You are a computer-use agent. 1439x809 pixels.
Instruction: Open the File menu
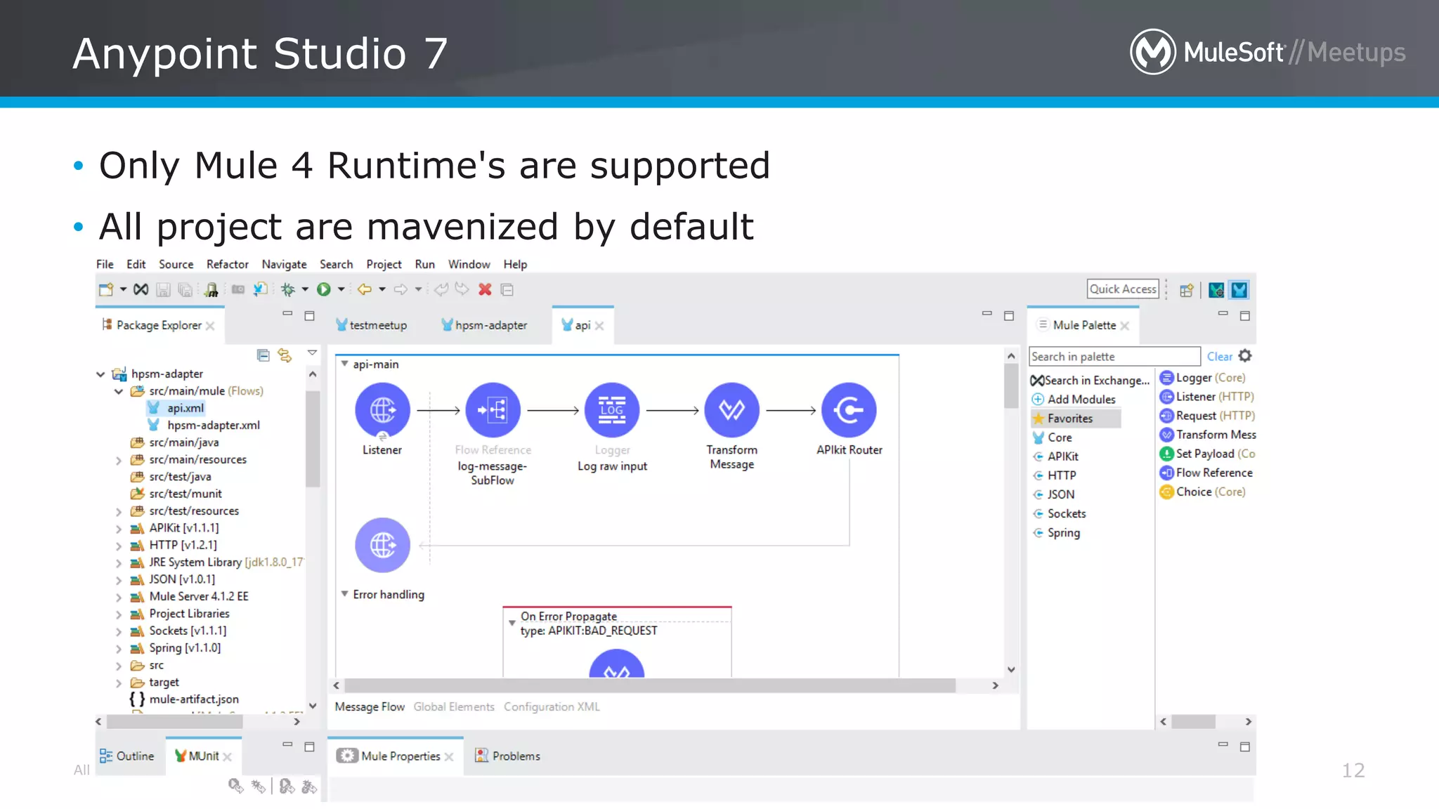105,264
